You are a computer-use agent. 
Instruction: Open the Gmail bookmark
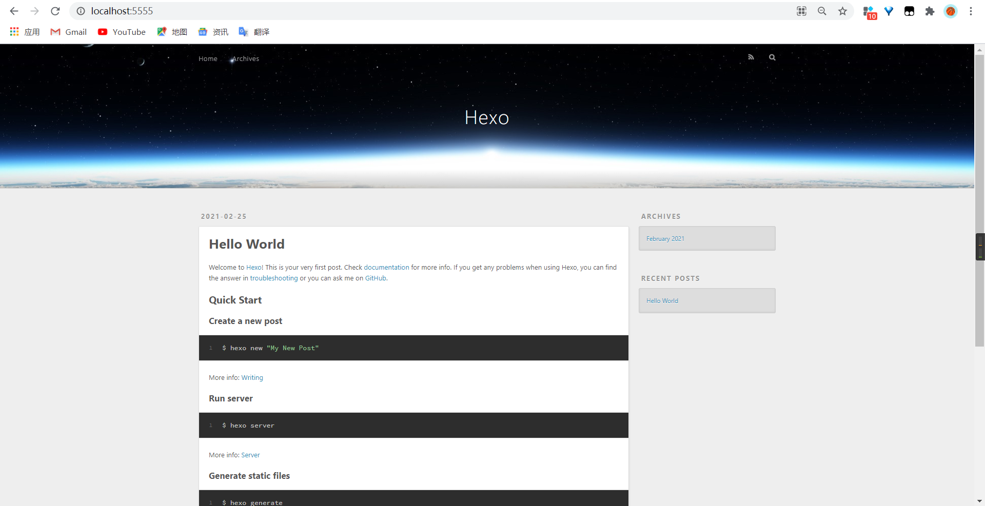click(69, 32)
